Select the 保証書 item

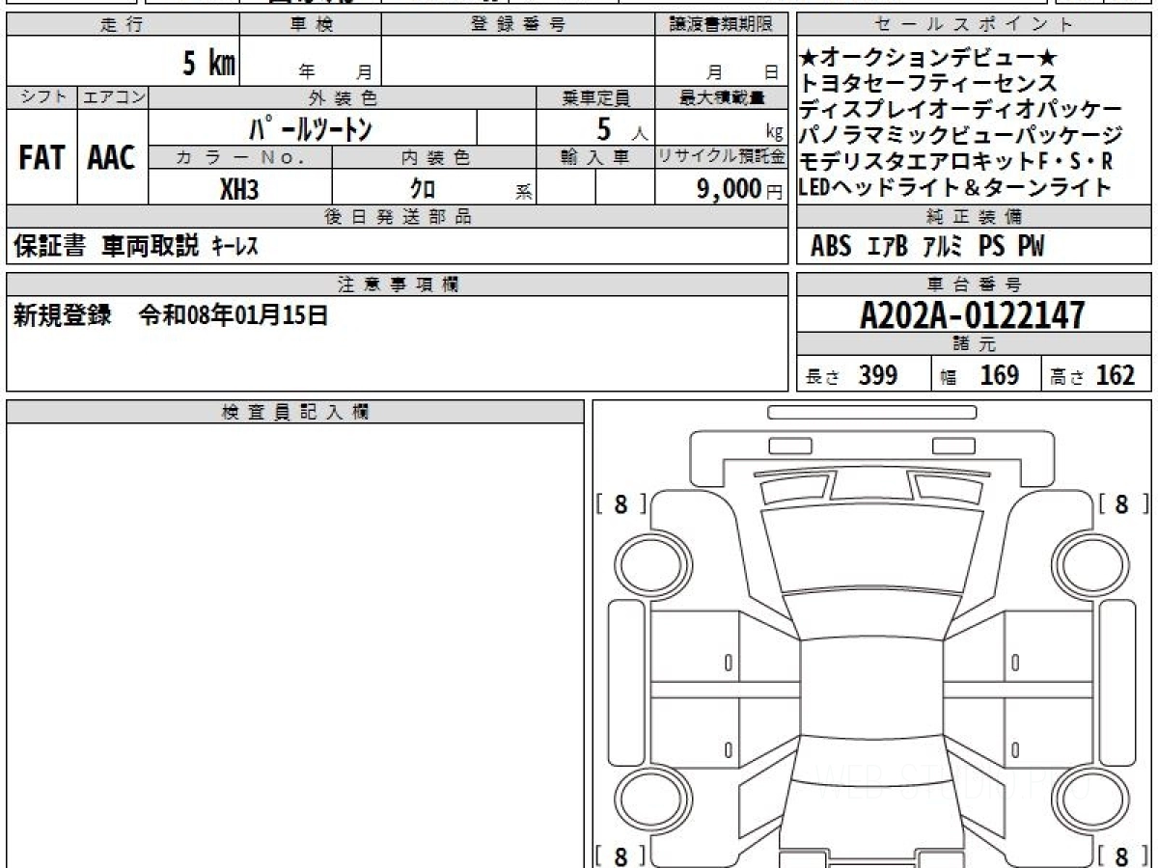pos(50,247)
